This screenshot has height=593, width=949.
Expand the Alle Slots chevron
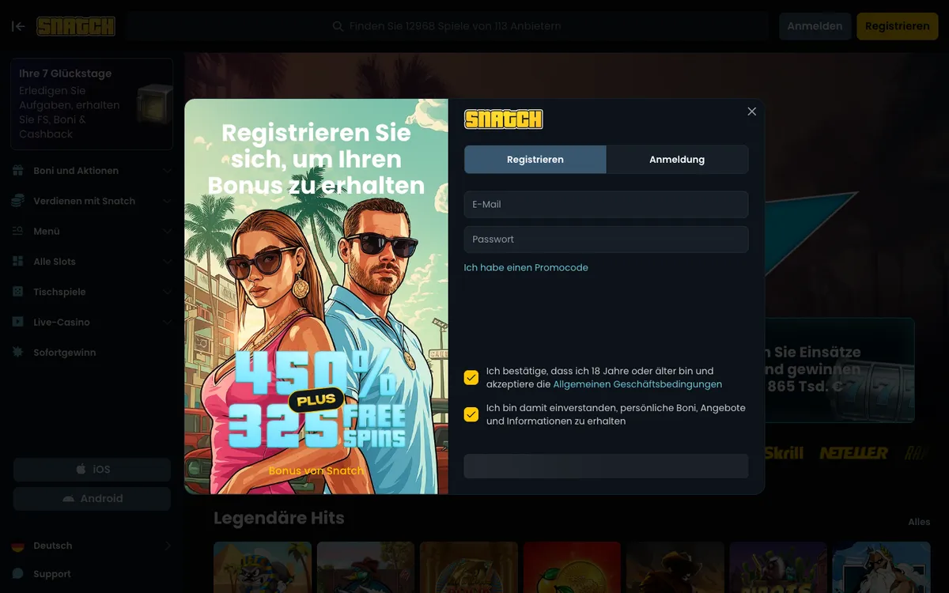(x=167, y=262)
